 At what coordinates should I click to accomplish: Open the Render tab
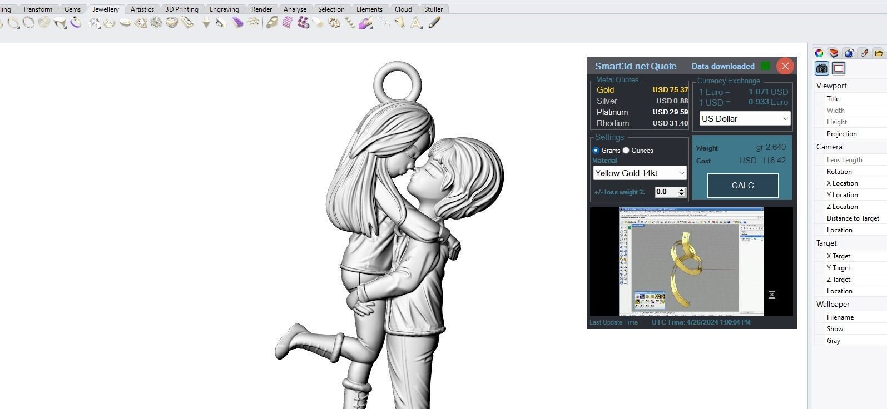[x=261, y=9]
